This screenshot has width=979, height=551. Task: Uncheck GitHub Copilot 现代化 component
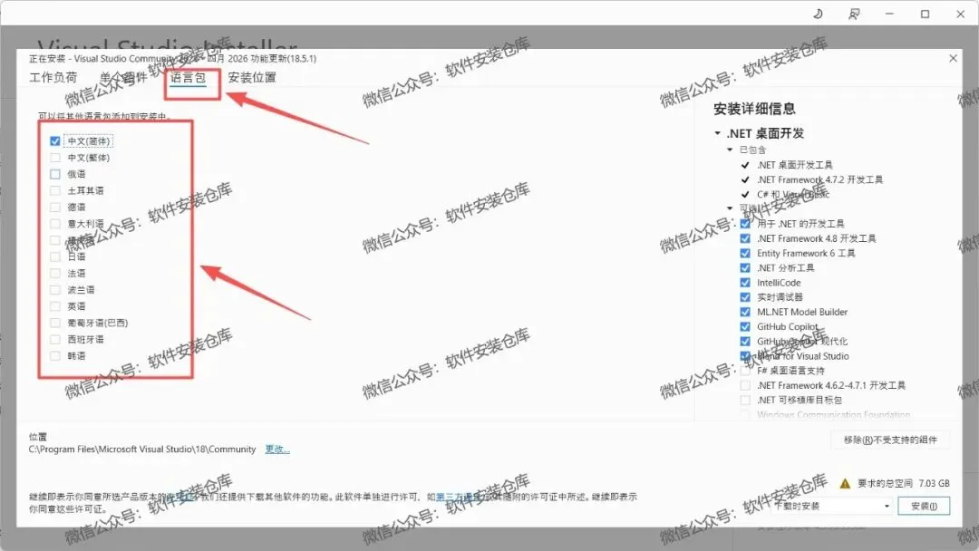pyautogui.click(x=745, y=342)
